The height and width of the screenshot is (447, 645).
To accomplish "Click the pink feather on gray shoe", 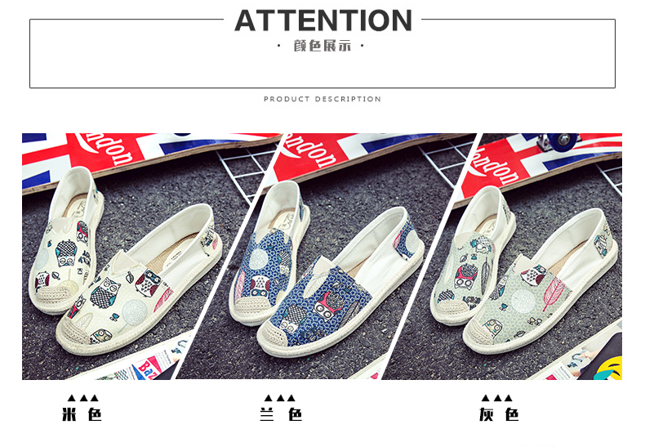I will [x=552, y=293].
